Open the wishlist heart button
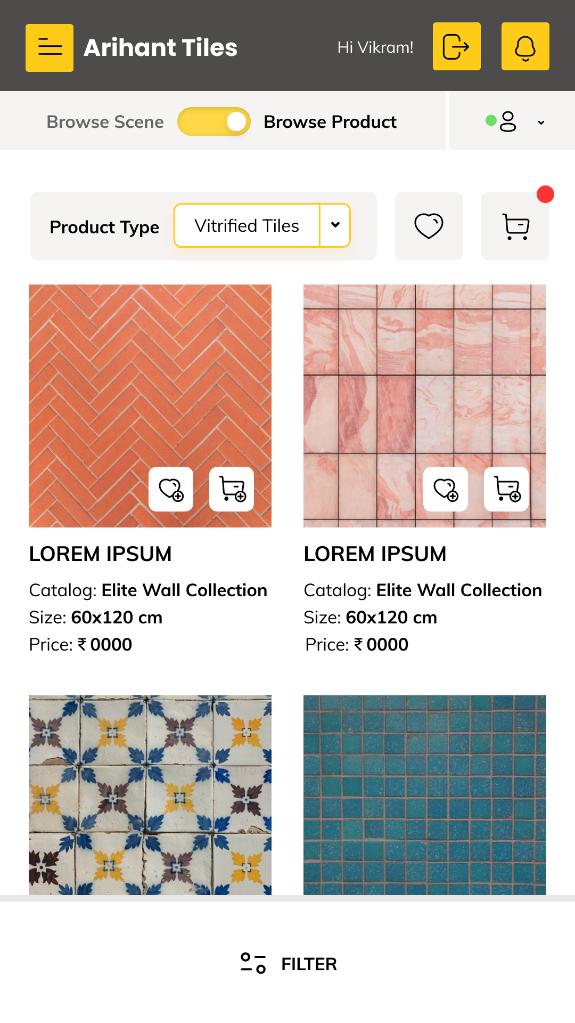Image resolution: width=575 pixels, height=1023 pixels. 429,226
